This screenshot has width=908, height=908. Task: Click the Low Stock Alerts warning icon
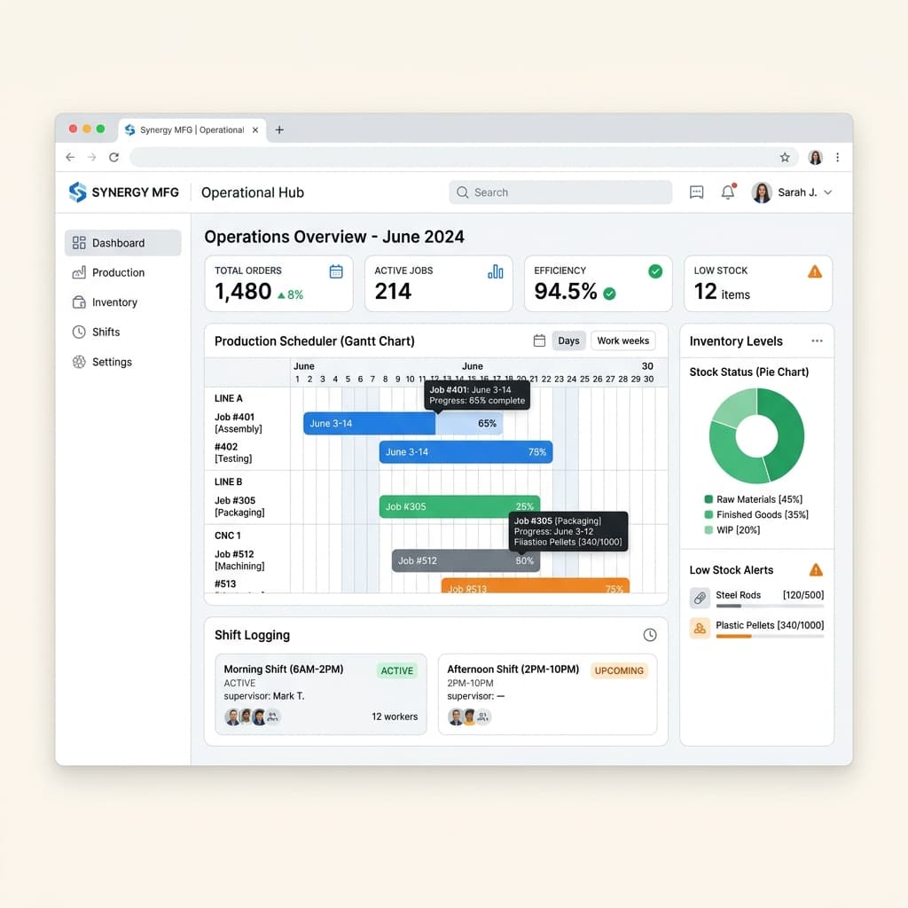[816, 570]
